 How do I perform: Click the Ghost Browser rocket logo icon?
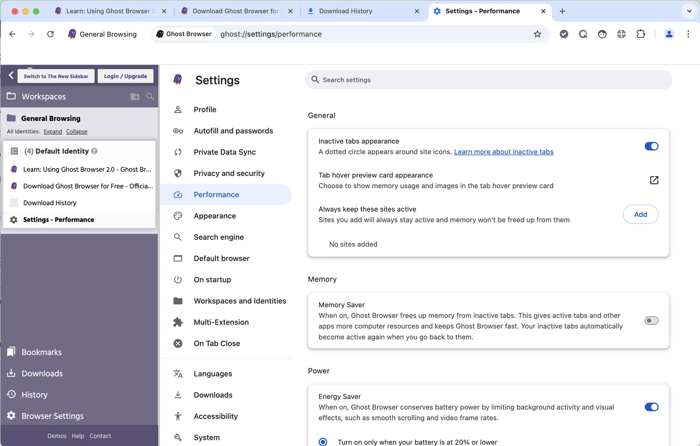[178, 80]
